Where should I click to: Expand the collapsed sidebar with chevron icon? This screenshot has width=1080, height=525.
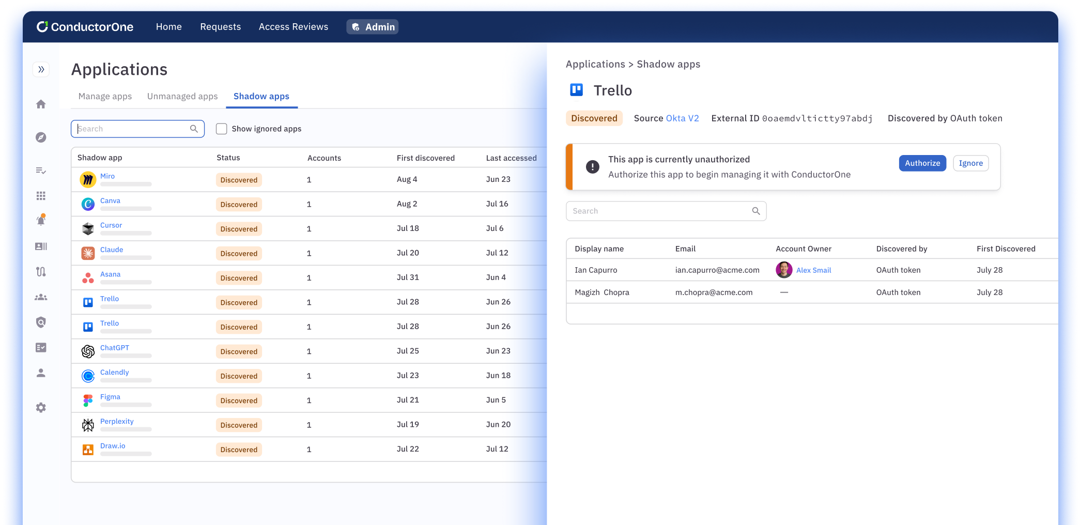[x=41, y=69]
